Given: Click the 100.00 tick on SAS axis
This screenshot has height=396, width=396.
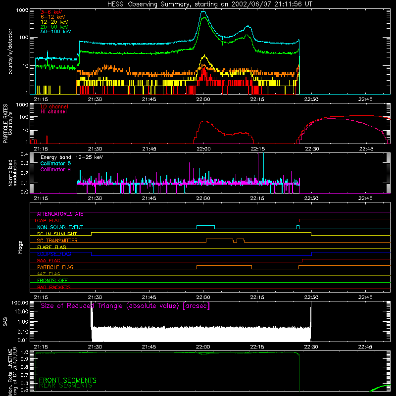Looking at the screenshot, I should point(20,303).
